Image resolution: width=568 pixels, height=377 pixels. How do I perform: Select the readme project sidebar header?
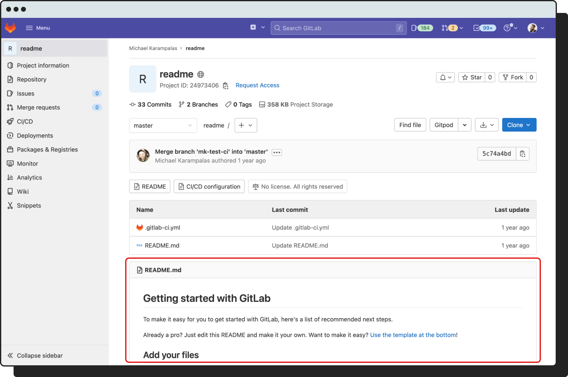(x=55, y=48)
